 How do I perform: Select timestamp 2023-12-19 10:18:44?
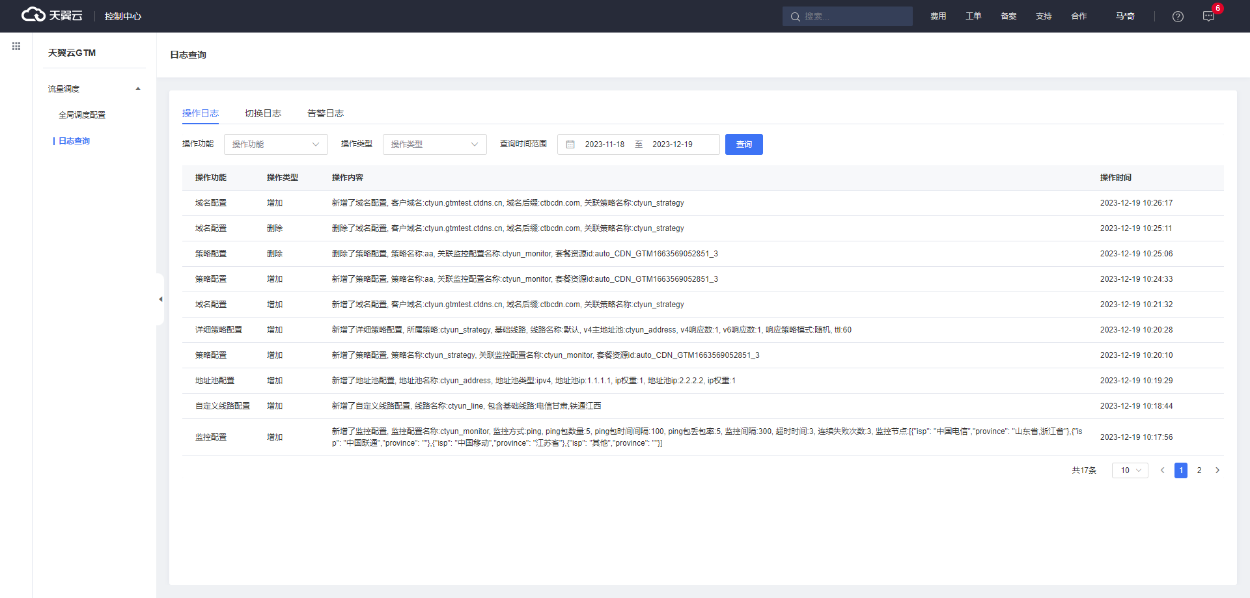click(x=1137, y=406)
